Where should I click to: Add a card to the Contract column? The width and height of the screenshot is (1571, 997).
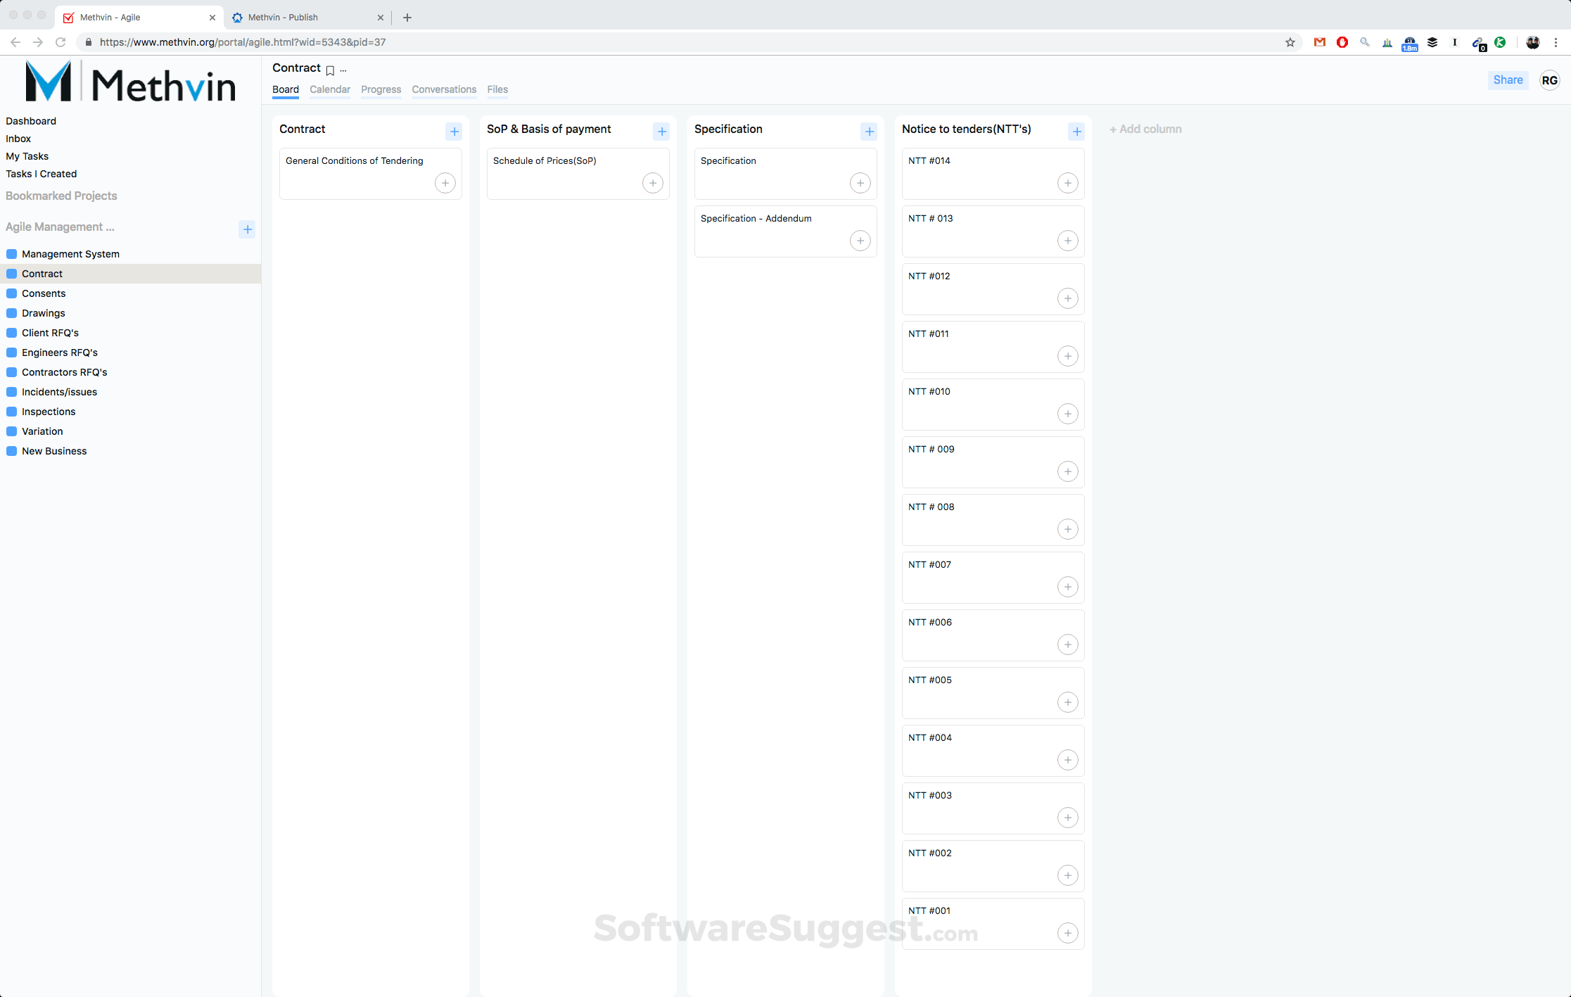click(x=454, y=131)
